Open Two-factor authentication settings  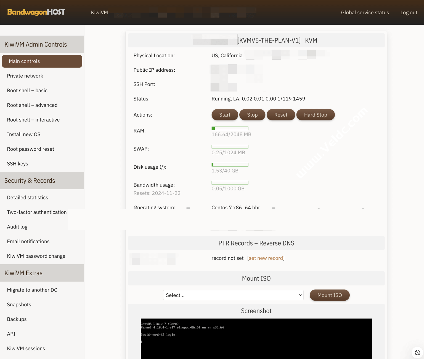click(37, 212)
